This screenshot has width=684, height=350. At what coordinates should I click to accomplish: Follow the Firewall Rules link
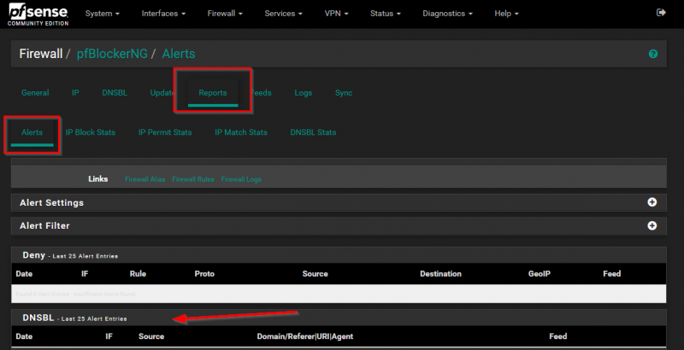(x=193, y=179)
